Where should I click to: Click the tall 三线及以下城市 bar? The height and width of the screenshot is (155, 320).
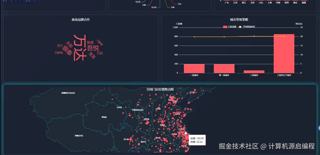(284, 54)
